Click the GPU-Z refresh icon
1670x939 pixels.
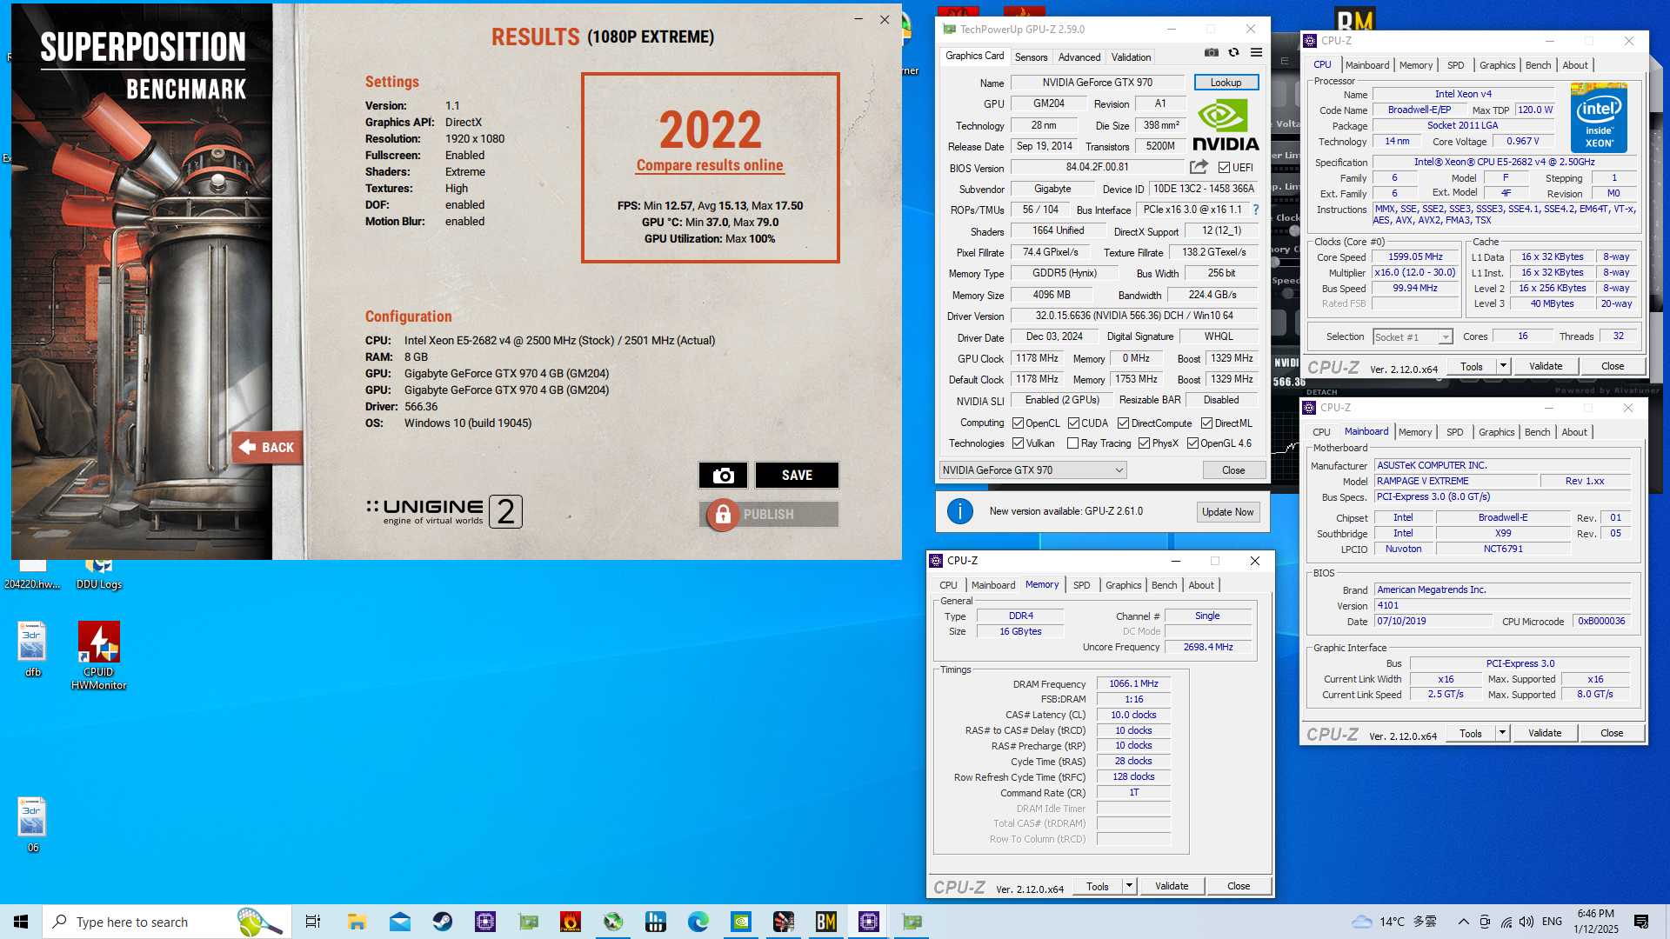(x=1233, y=53)
